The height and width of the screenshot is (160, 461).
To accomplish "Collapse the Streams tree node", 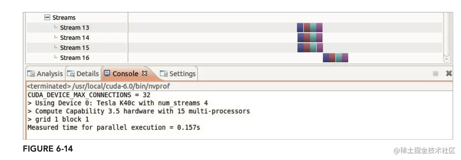I will (47, 18).
